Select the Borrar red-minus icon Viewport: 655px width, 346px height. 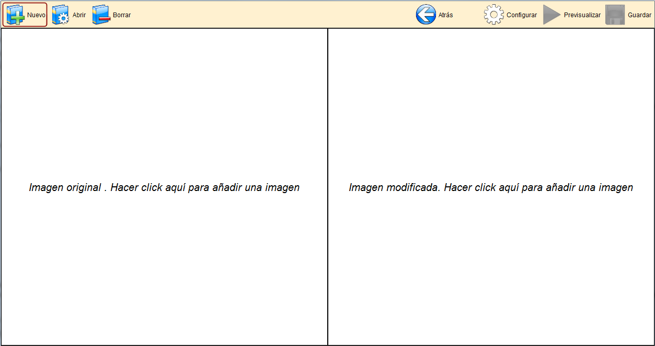click(x=101, y=15)
